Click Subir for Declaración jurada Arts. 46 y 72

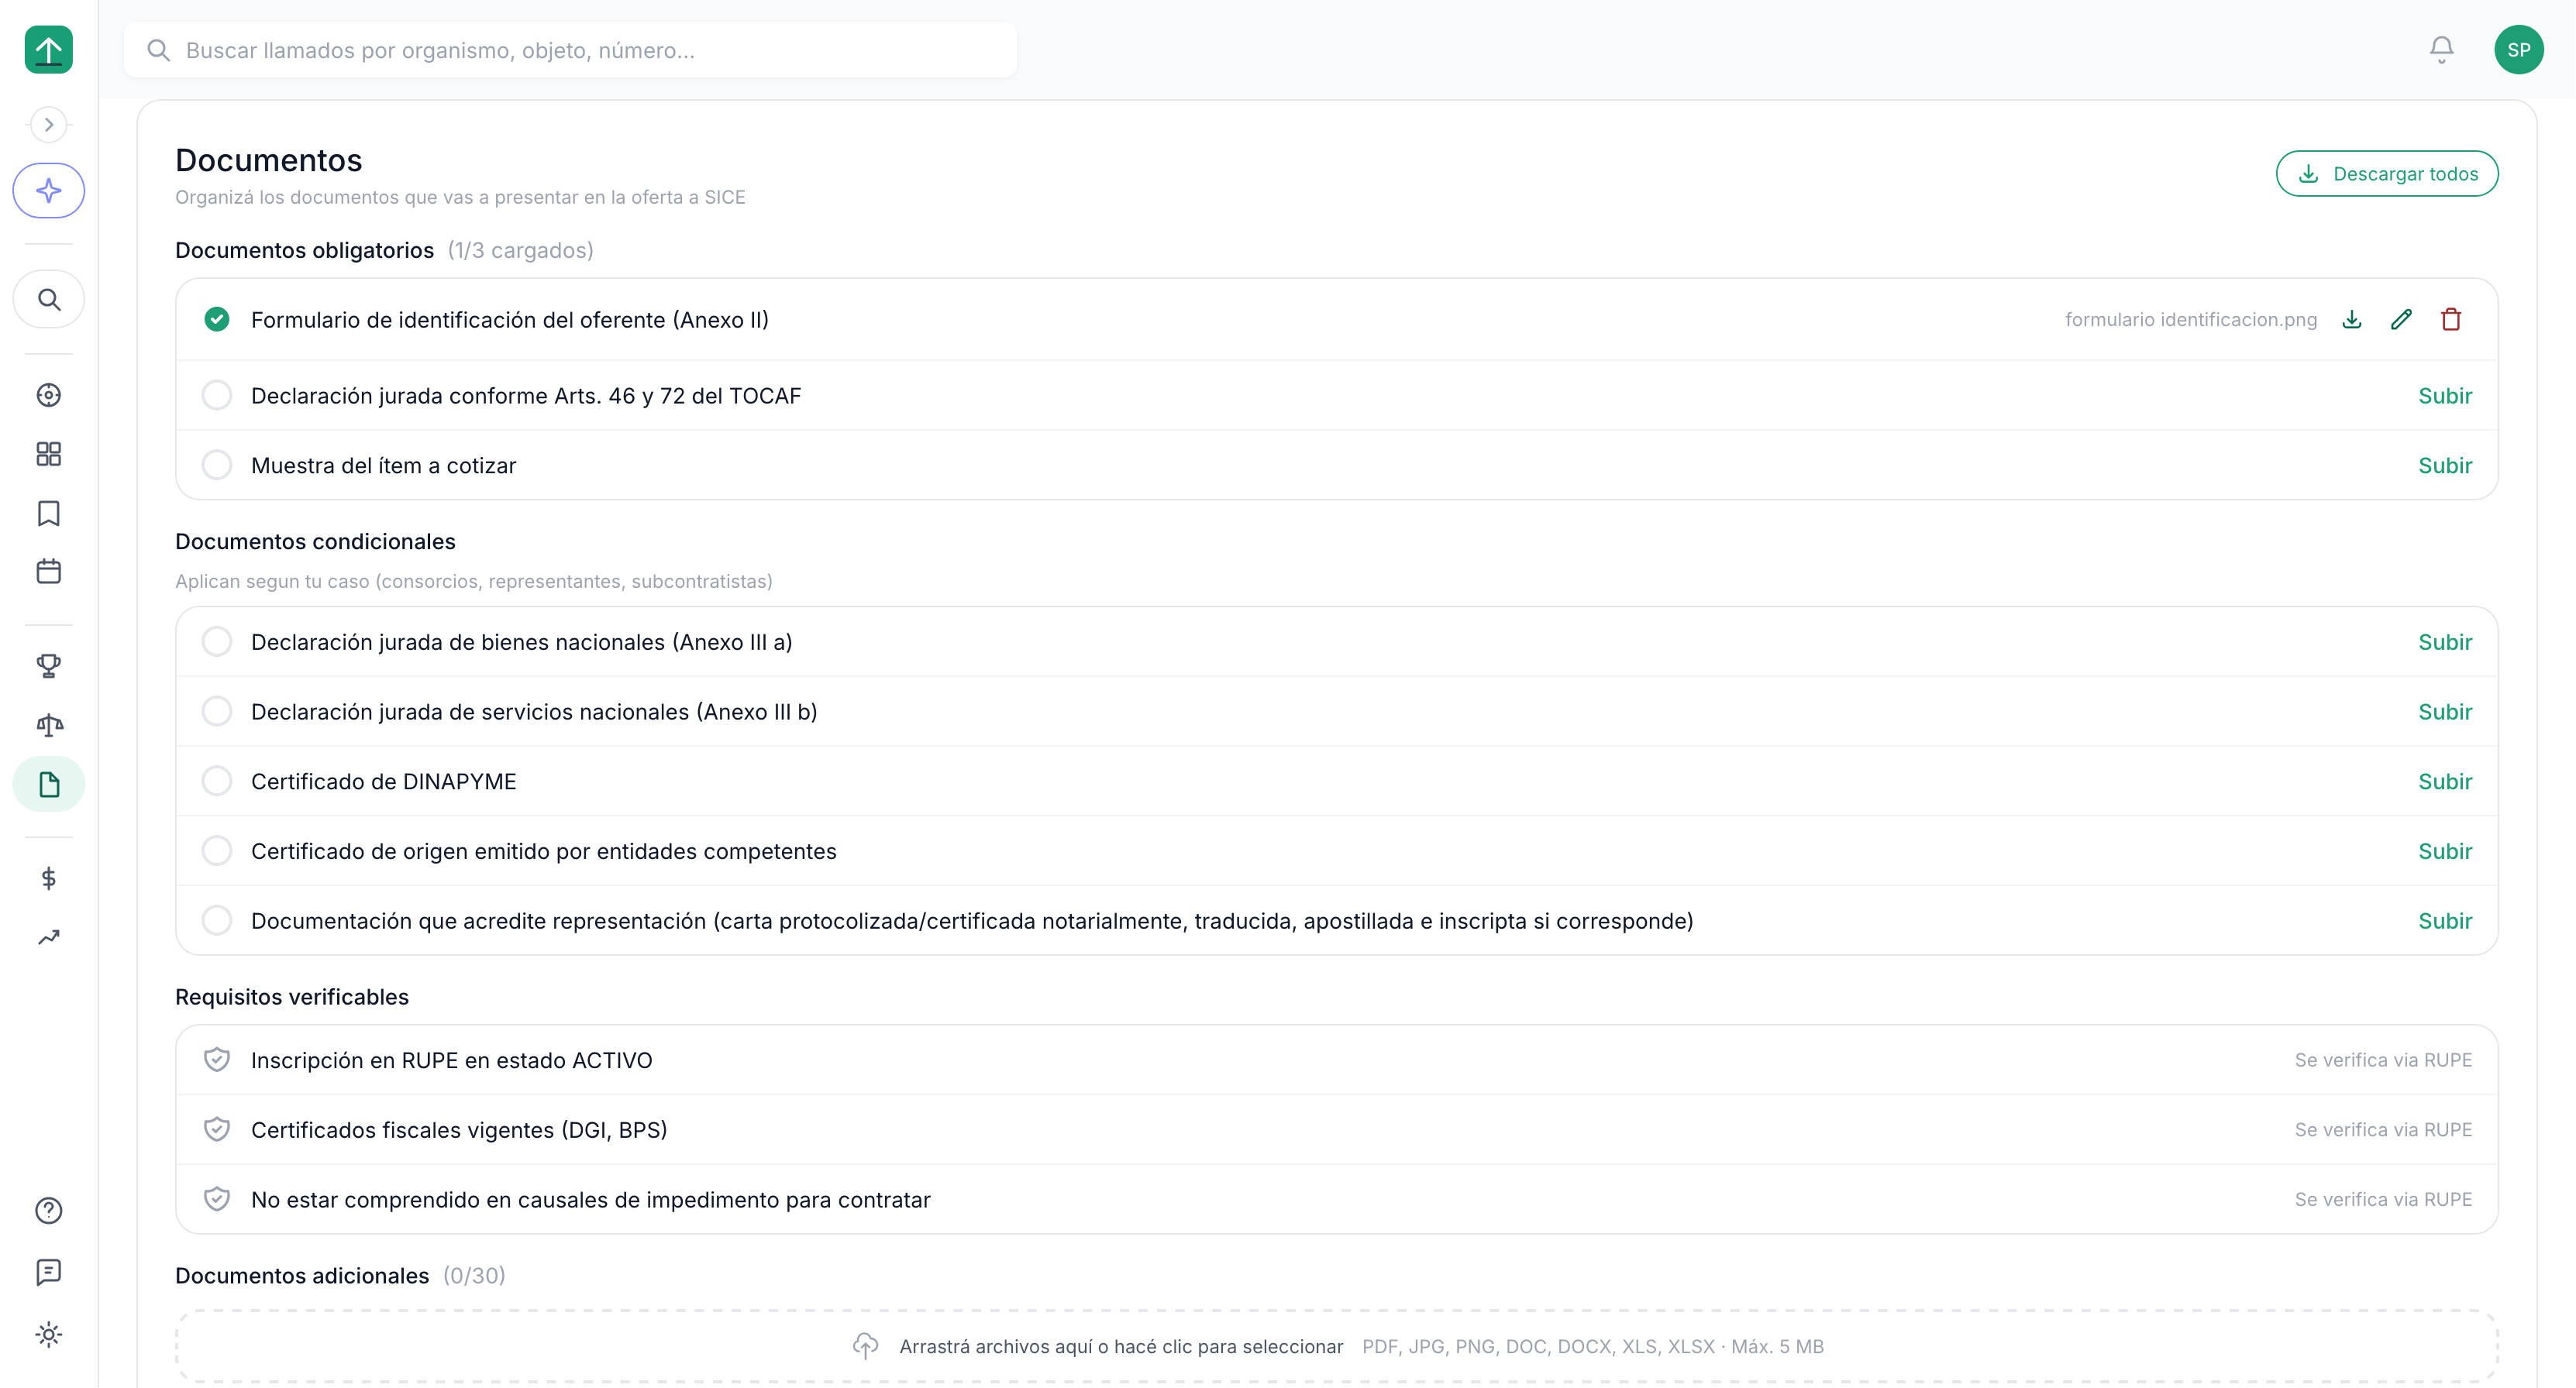click(2444, 396)
